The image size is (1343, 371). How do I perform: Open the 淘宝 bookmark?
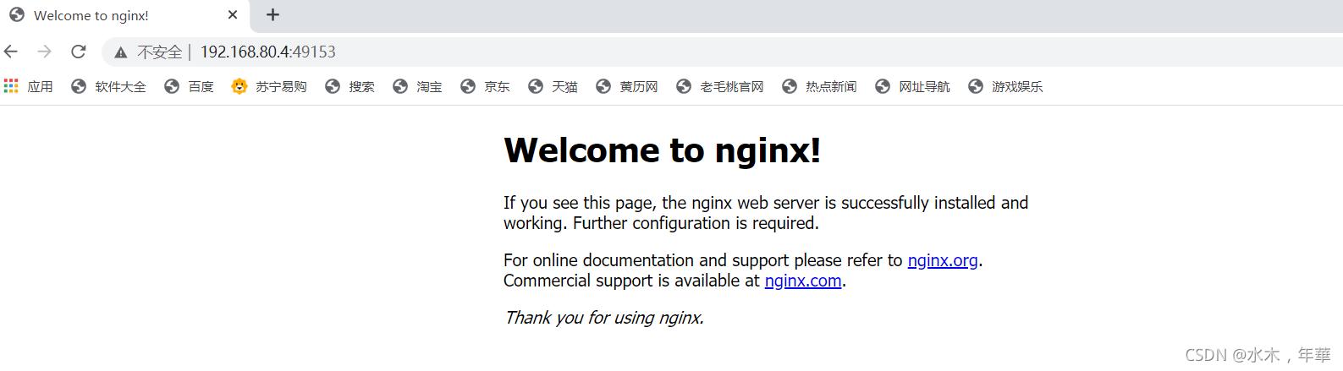pos(417,86)
